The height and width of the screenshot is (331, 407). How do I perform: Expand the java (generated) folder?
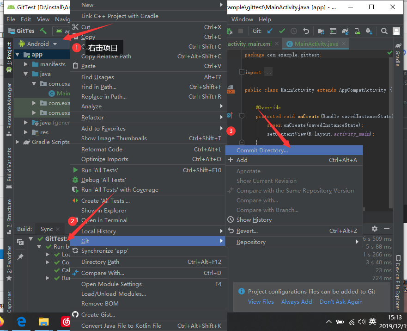coord(26,123)
